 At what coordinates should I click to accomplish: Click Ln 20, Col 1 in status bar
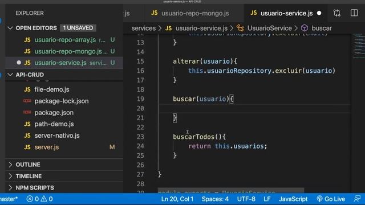177,199
